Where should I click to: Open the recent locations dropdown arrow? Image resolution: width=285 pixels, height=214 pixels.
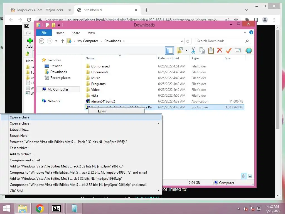coord(56,41)
